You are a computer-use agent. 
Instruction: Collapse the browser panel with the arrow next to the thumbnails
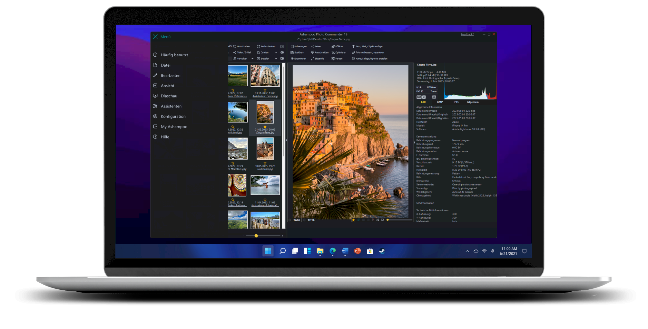click(x=287, y=140)
